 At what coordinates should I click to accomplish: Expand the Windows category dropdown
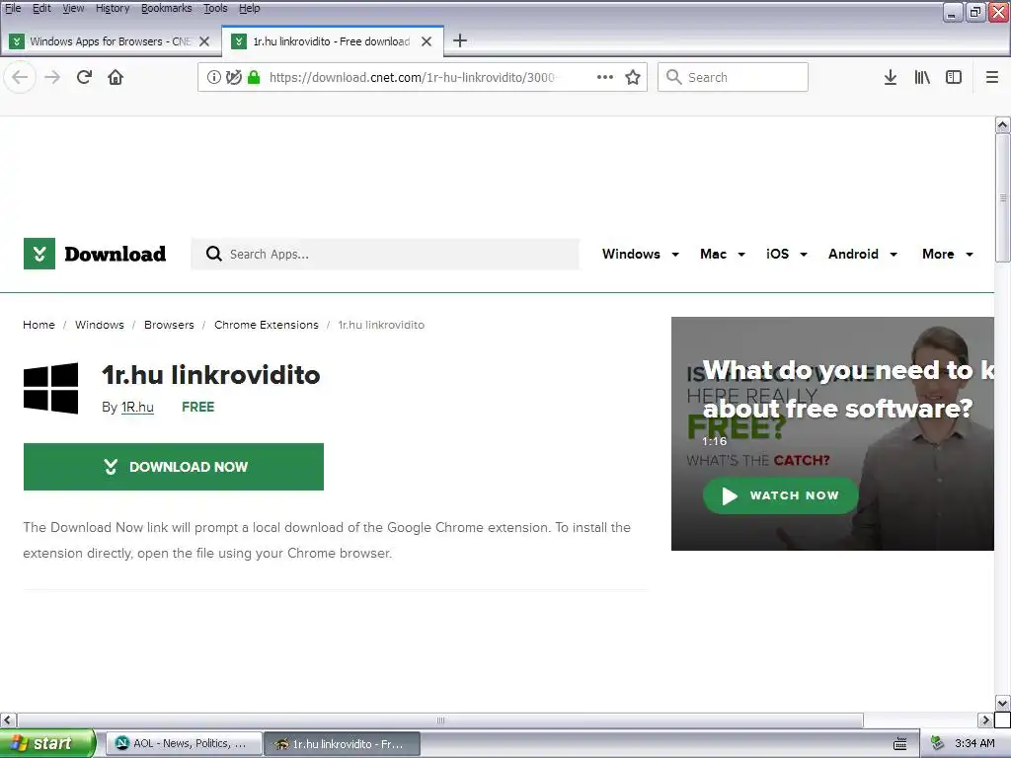pyautogui.click(x=640, y=254)
